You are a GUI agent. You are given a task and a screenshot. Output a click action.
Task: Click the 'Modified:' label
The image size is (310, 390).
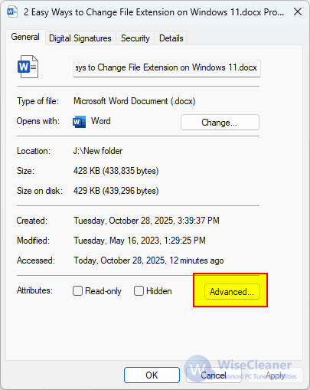click(x=33, y=241)
